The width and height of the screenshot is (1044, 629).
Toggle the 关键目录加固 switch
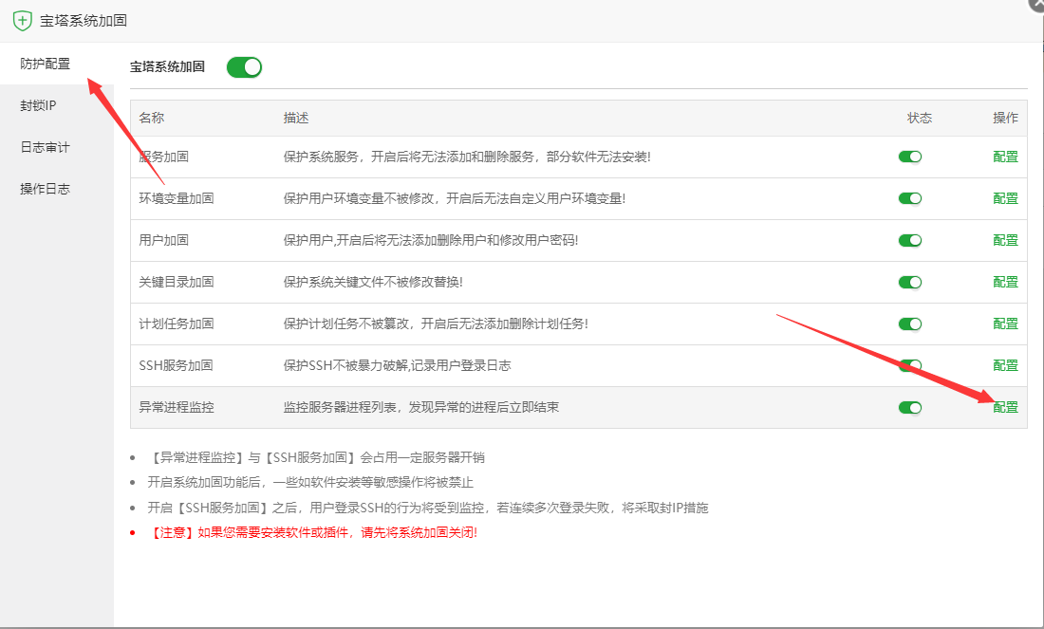coord(909,282)
